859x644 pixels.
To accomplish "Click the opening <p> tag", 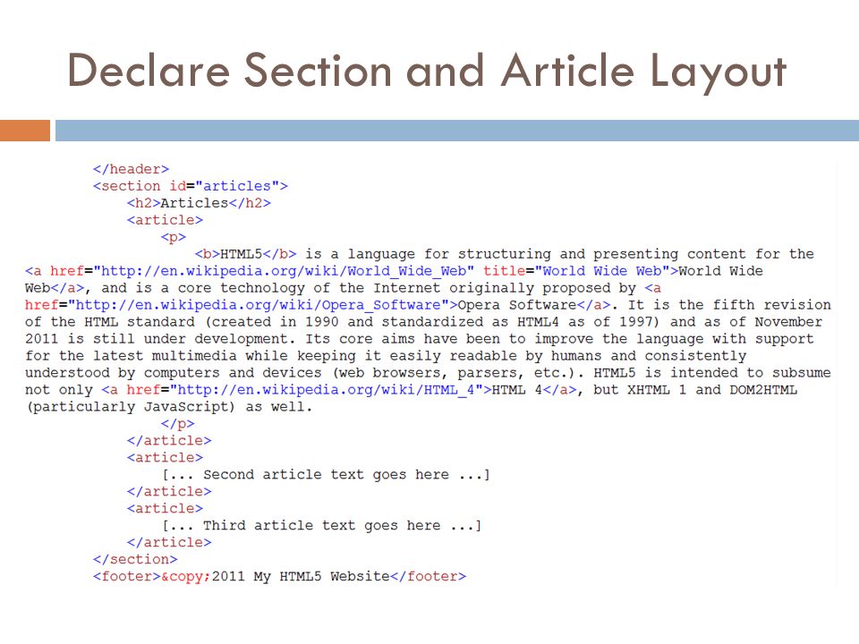I will point(174,237).
